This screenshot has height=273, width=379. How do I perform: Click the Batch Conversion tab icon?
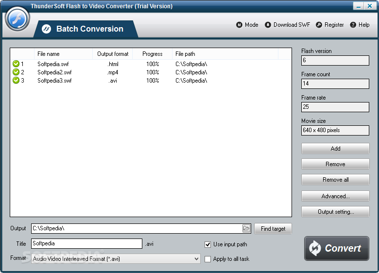pyautogui.click(x=46, y=29)
